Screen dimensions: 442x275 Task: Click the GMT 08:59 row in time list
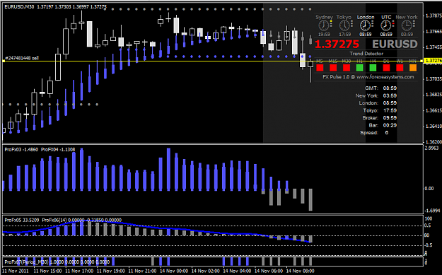381,88
